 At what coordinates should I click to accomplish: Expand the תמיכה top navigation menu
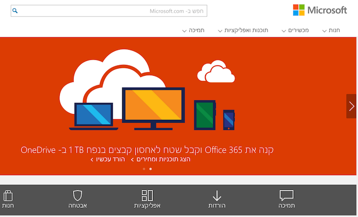point(193,30)
